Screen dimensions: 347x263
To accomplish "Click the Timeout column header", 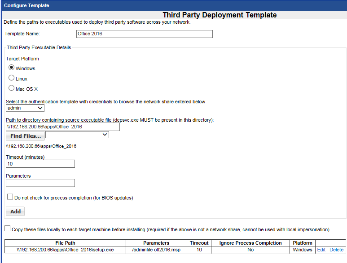I will [199, 243].
